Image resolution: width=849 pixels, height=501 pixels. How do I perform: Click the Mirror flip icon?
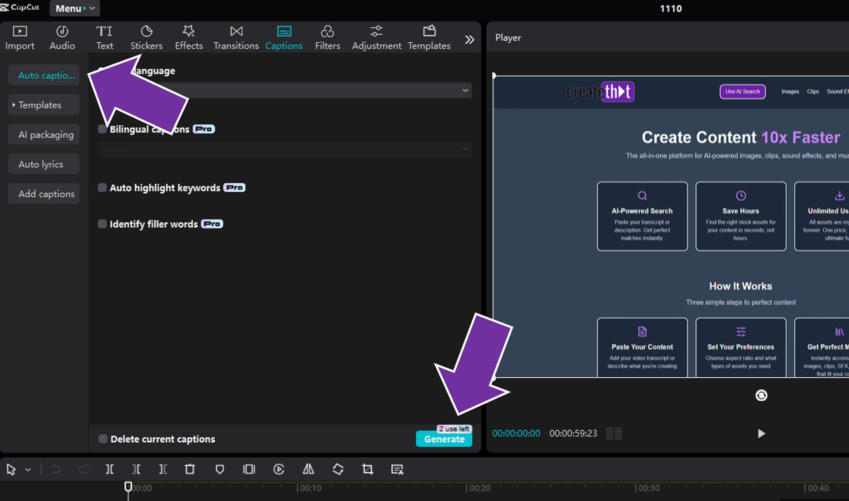point(308,469)
